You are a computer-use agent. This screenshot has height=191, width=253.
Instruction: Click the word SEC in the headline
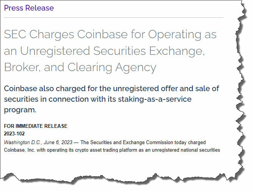point(15,34)
